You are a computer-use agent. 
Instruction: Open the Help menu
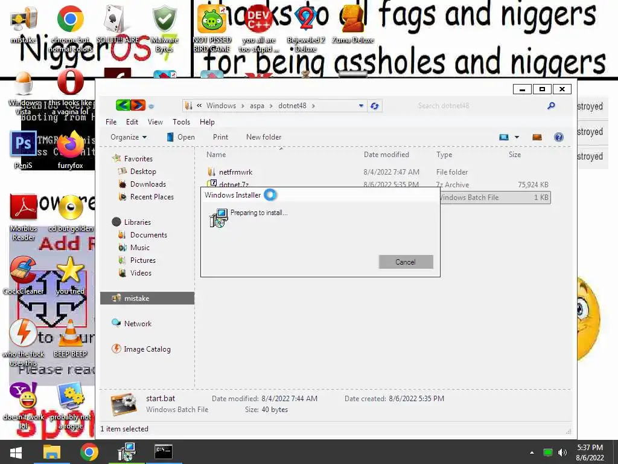coord(207,122)
